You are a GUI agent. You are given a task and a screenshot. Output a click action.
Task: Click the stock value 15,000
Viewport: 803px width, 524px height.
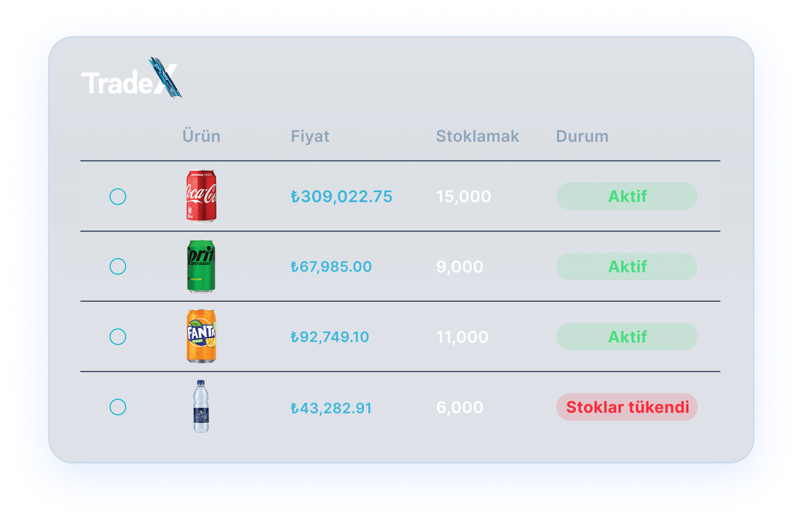click(463, 197)
